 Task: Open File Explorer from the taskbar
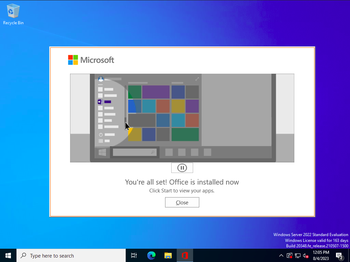168,256
